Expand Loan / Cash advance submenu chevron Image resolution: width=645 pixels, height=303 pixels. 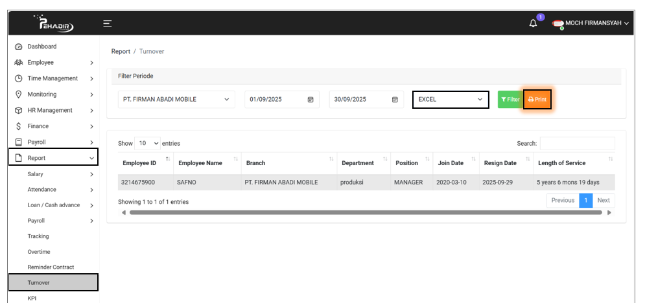(x=91, y=205)
